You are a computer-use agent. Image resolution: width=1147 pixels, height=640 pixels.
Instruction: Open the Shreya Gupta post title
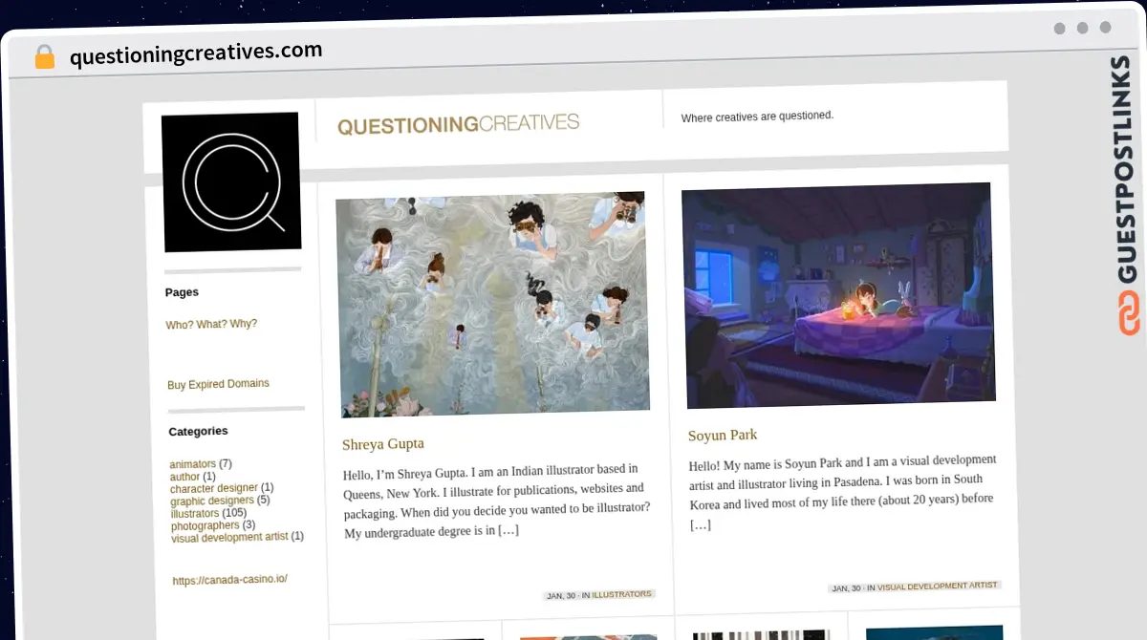pos(383,444)
